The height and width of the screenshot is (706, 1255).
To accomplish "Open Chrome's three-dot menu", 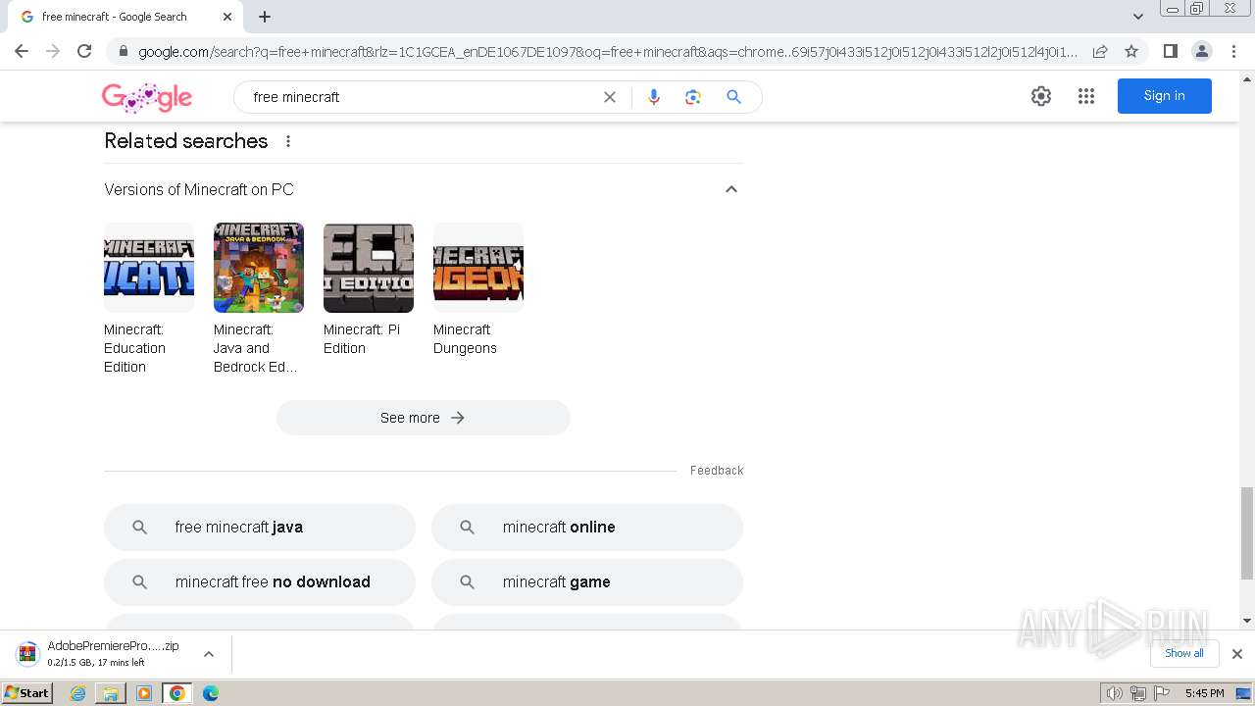I will tap(1233, 51).
